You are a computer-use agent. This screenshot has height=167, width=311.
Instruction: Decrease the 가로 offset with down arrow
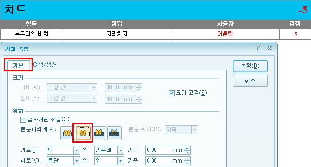pyautogui.click(x=187, y=152)
